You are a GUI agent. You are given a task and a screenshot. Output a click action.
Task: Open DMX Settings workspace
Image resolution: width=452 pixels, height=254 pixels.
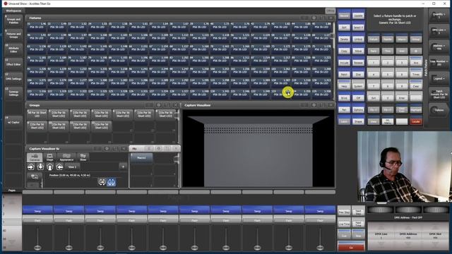tap(13, 78)
